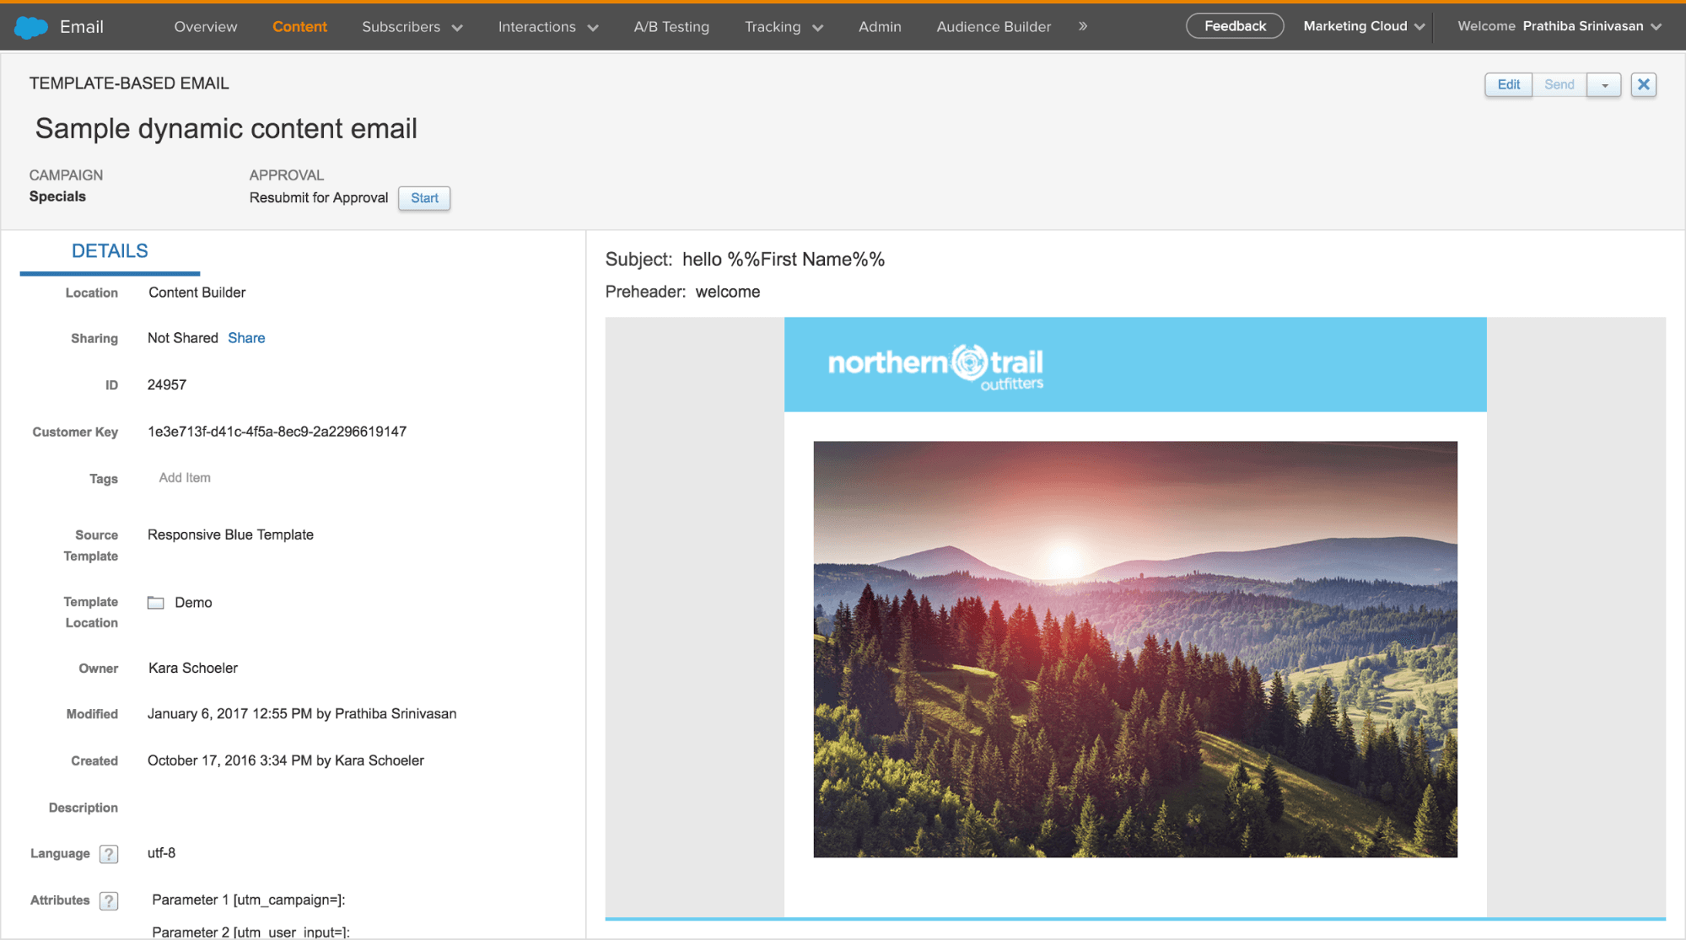Screen dimensions: 1686x940
Task: Expand the Subscribers menu
Action: pos(412,27)
